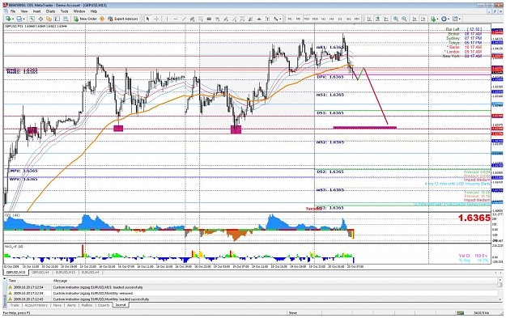Switch chart to D1 timeframe
The image size is (506, 318).
340,19
